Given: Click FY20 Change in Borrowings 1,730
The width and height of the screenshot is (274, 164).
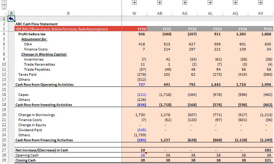Looking at the screenshot, I should [134, 115].
